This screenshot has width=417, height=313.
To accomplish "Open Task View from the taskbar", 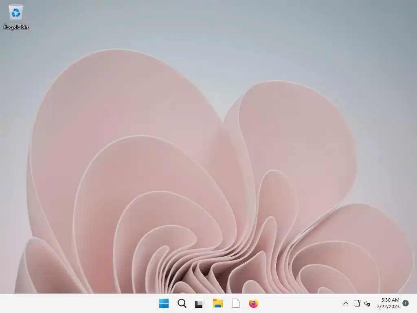I will [200, 304].
